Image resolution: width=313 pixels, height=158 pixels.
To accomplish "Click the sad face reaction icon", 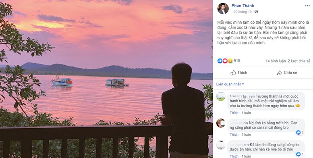I will pyautogui.click(x=230, y=61).
